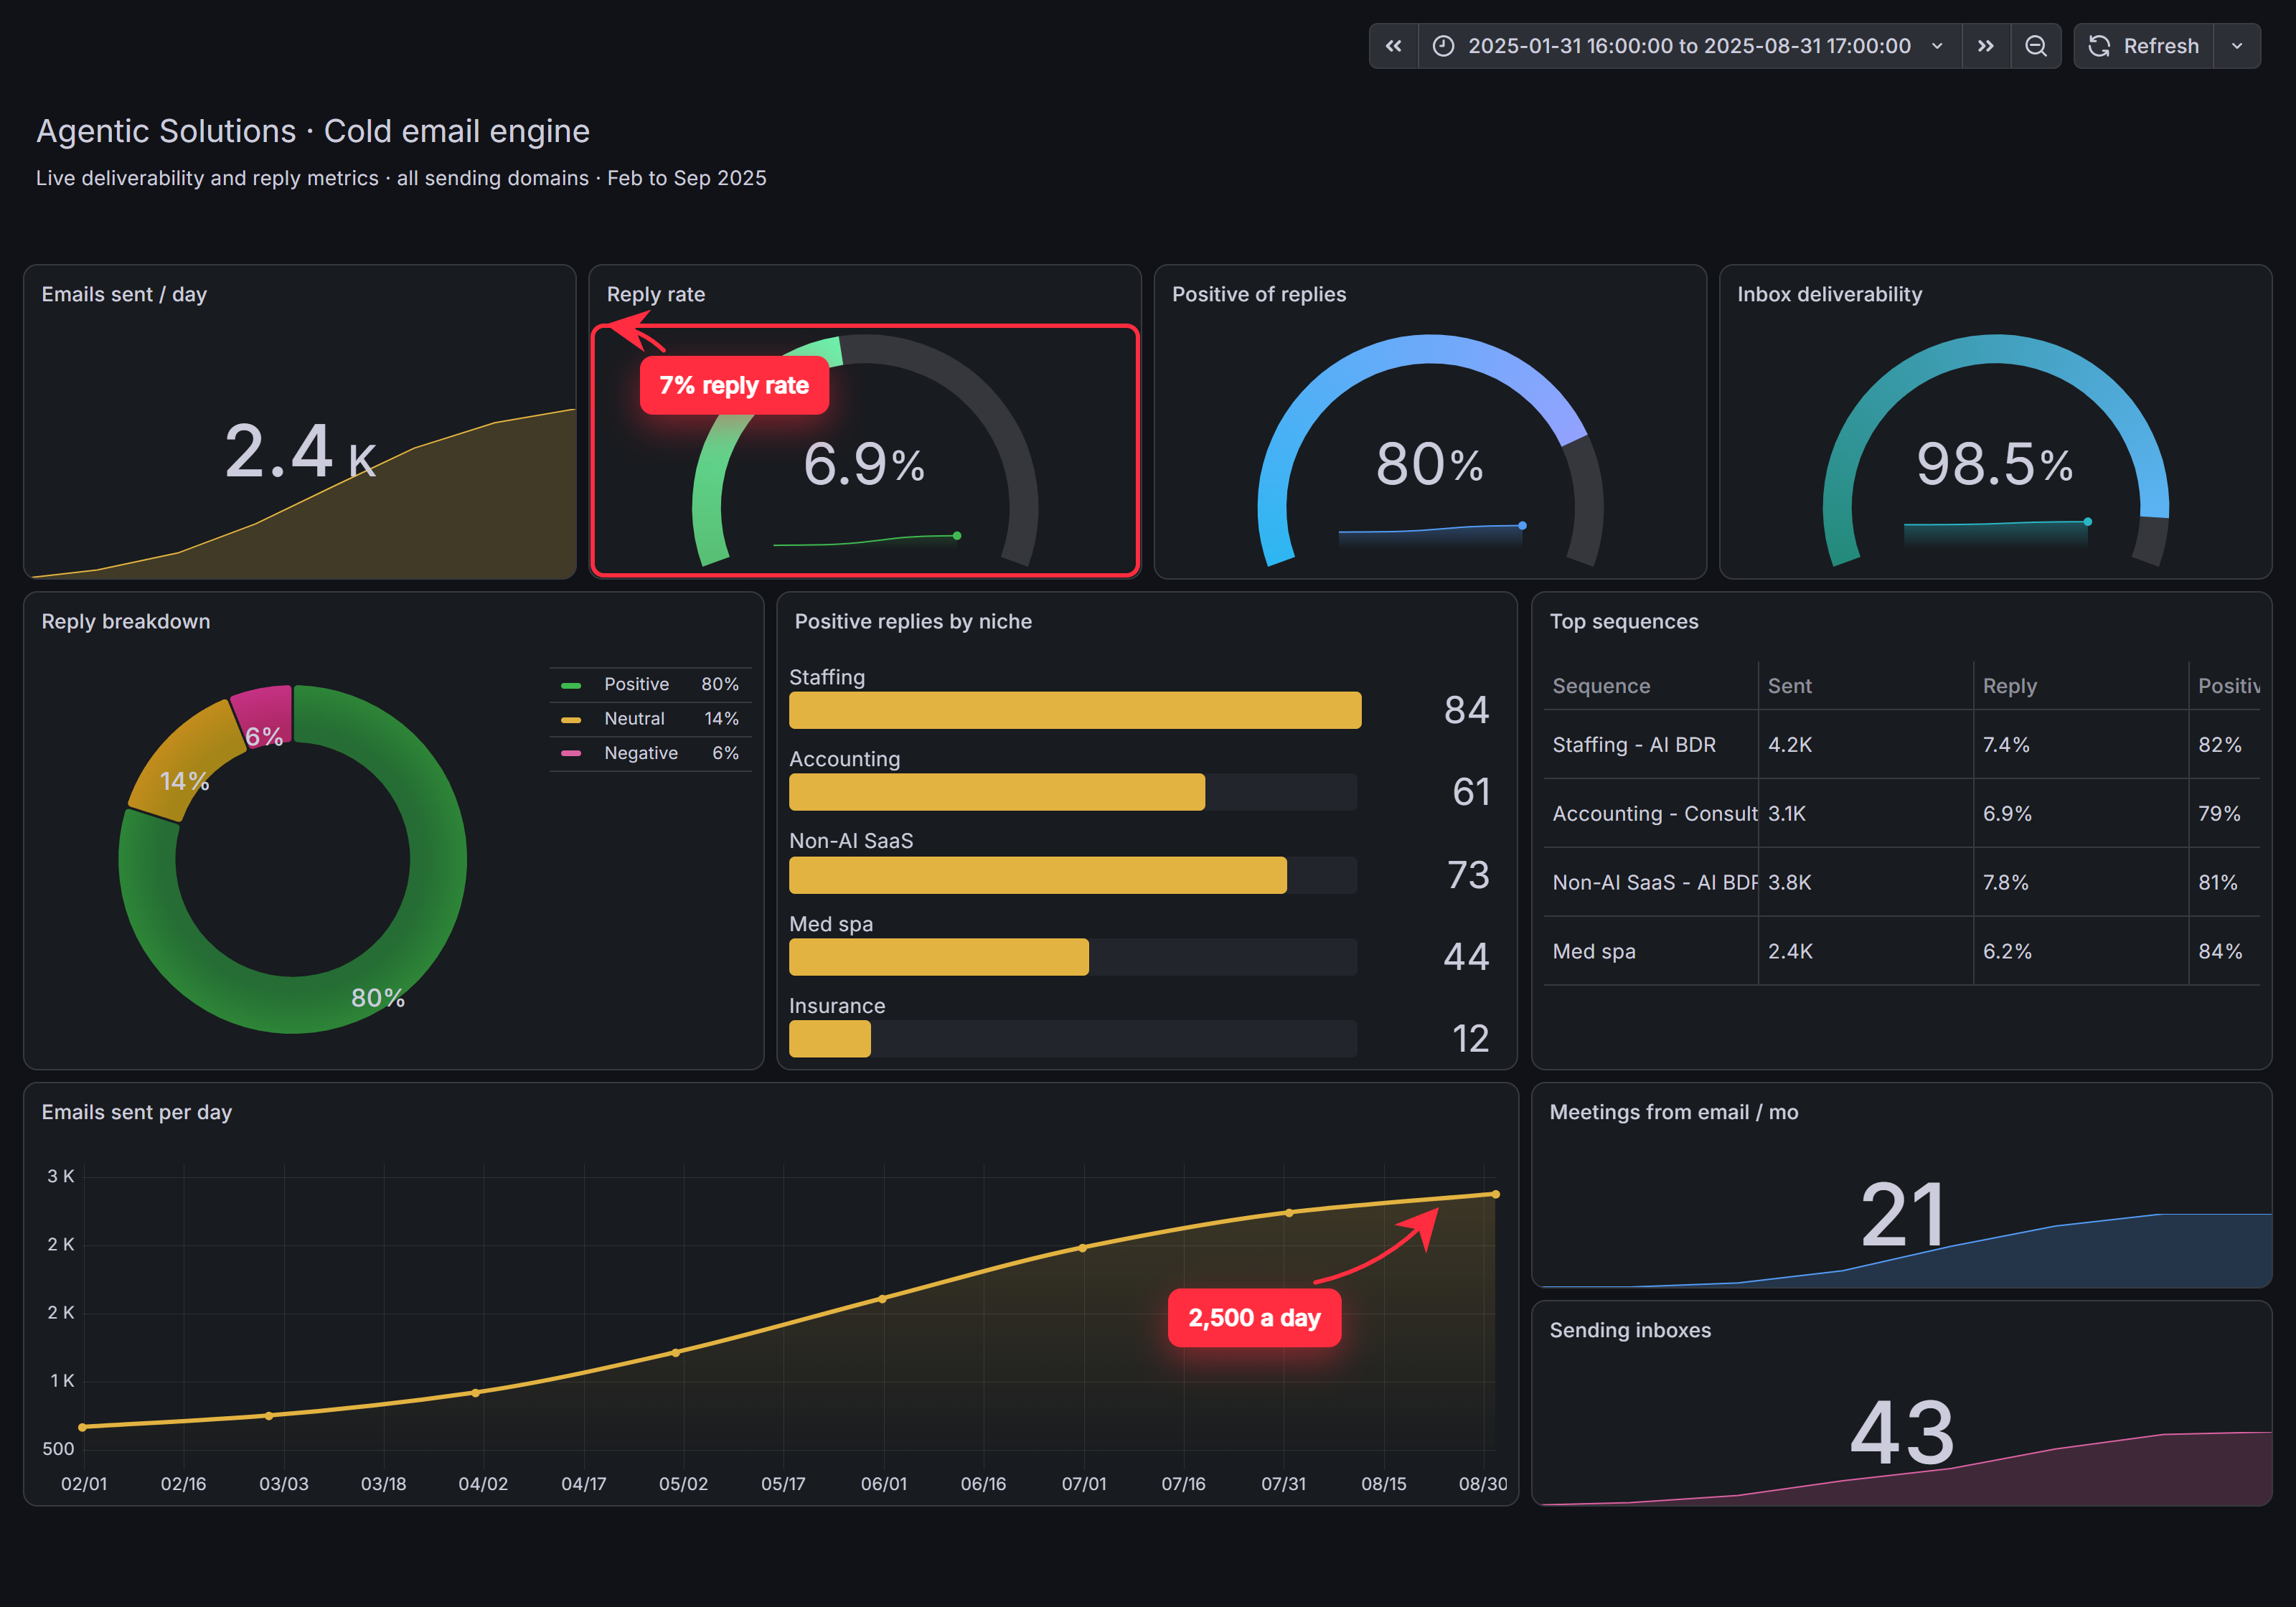Open the Top sequences panel title

1624,621
